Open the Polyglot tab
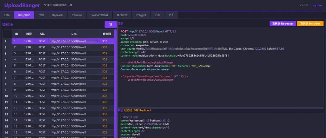The image size is (326, 138). (141, 15)
